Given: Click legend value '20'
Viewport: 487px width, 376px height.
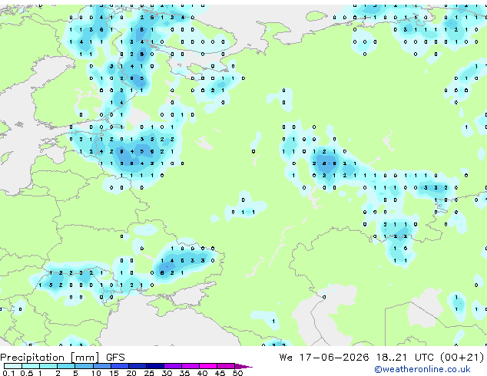Looking at the screenshot, I should click(131, 373).
